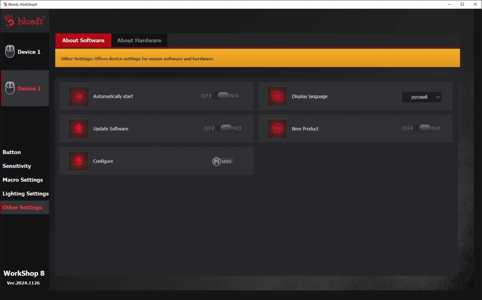Select the Device 2 mouse icon
Screen dimensions: 482x300
pyautogui.click(x=10, y=88)
